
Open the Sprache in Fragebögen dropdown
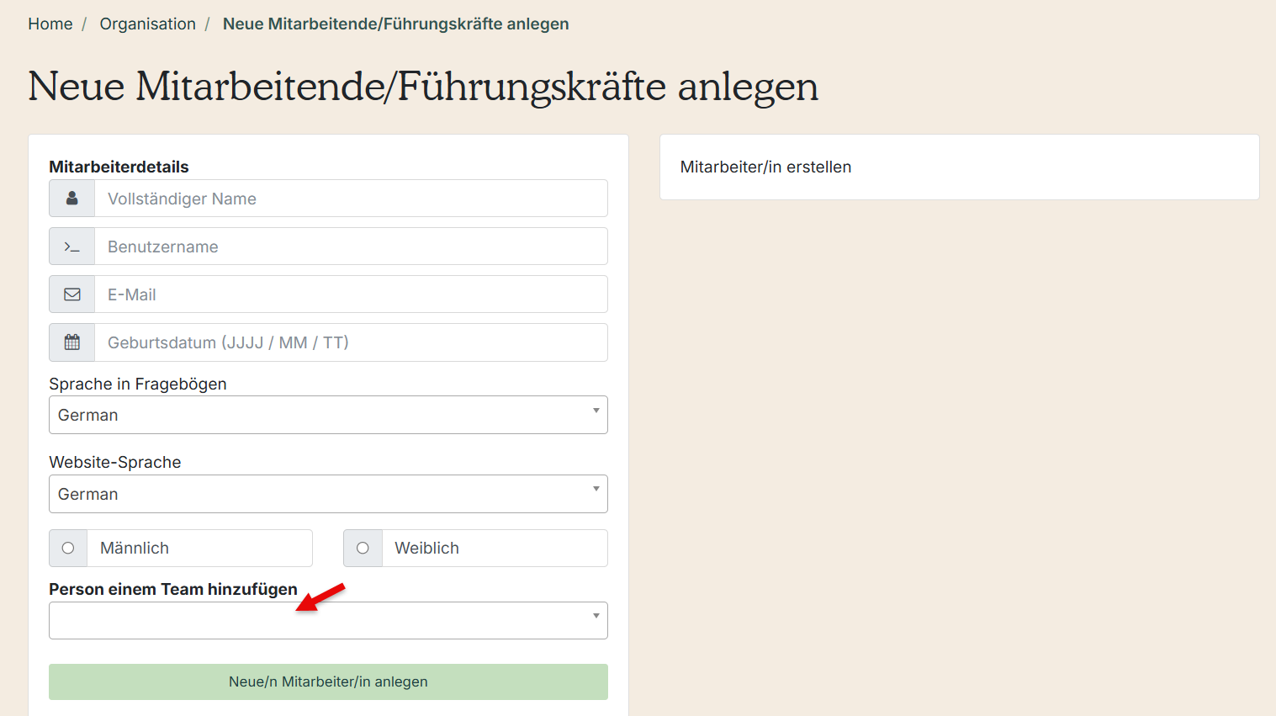click(328, 415)
